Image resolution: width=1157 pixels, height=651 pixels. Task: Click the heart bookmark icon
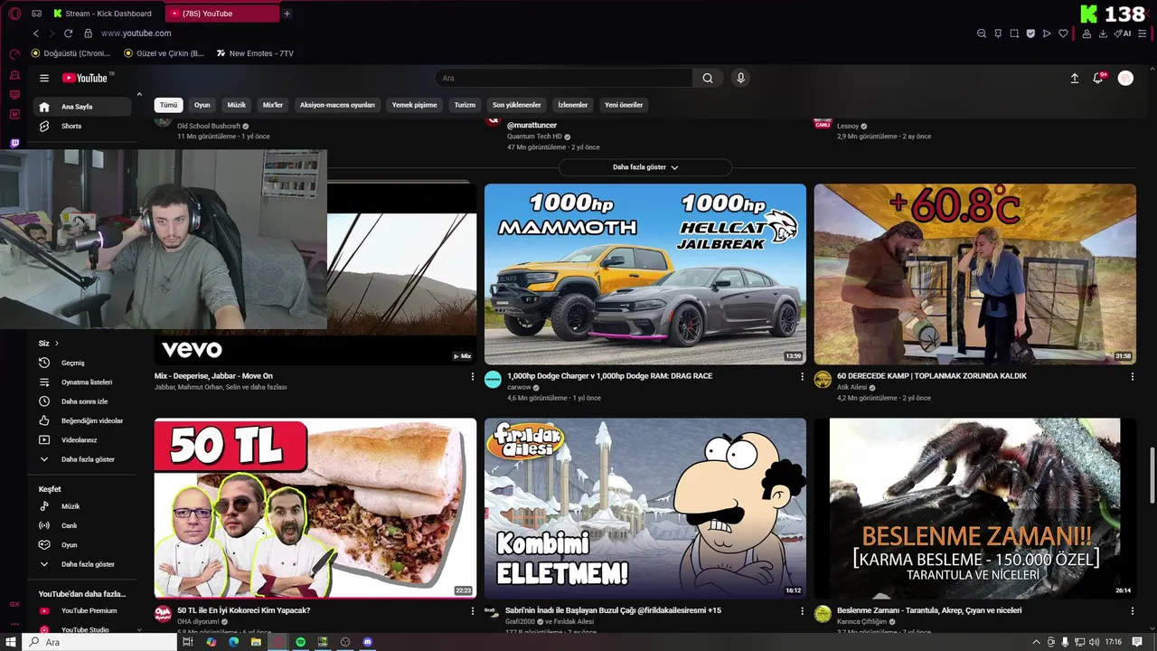[x=1063, y=33]
